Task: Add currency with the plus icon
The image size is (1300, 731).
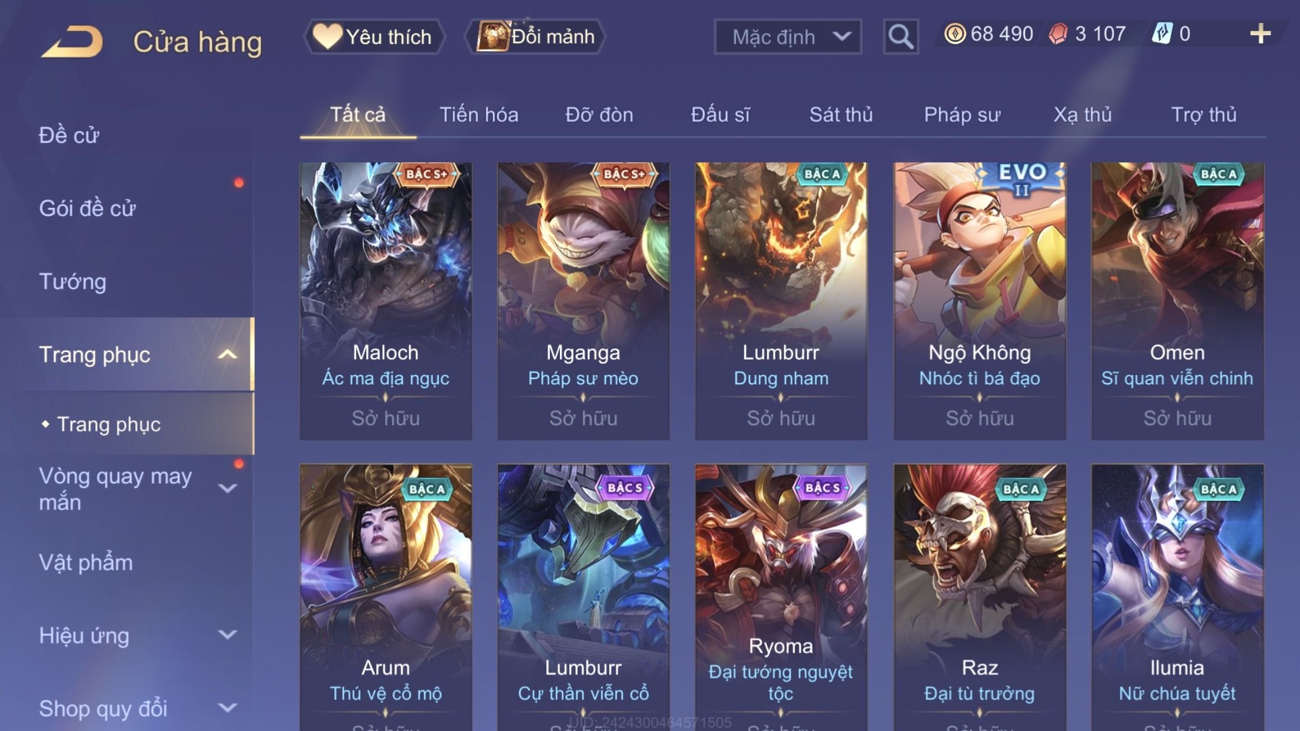Action: tap(1260, 34)
